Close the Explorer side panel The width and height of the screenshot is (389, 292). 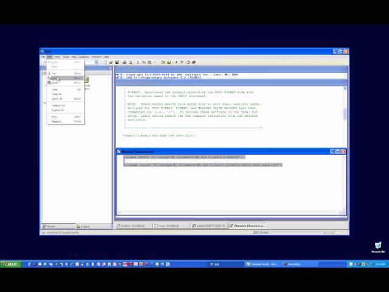[110, 68]
